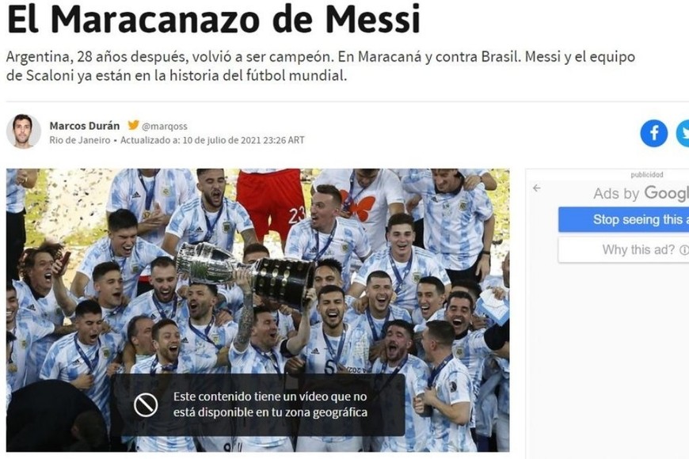Click the article subtitle about Argentina champion

[320, 66]
